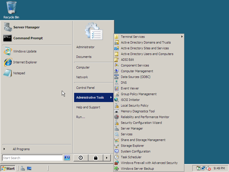Viewport: 229px width, 172px height.
Task: Click Server Manager quick launch taskbar icon
Action: point(23,169)
